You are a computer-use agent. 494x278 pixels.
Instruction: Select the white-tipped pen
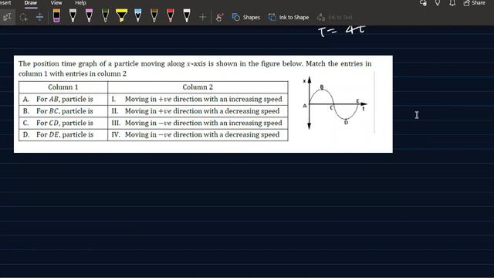pos(187,15)
